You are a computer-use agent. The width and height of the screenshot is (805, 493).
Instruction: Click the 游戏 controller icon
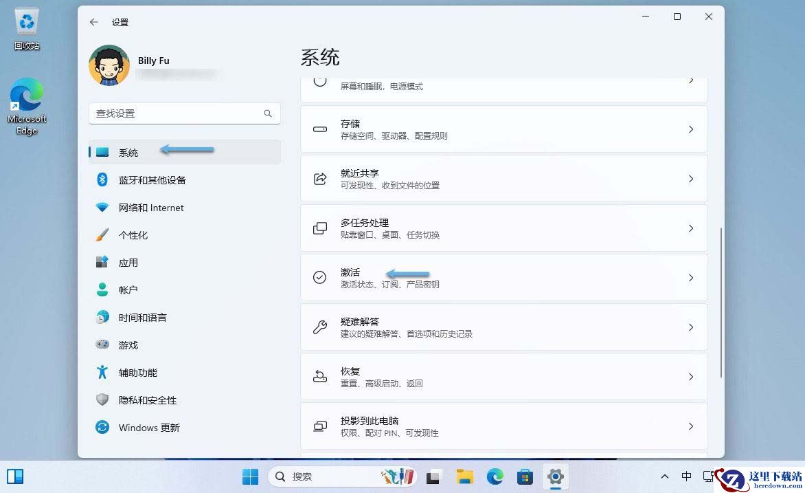click(x=102, y=344)
